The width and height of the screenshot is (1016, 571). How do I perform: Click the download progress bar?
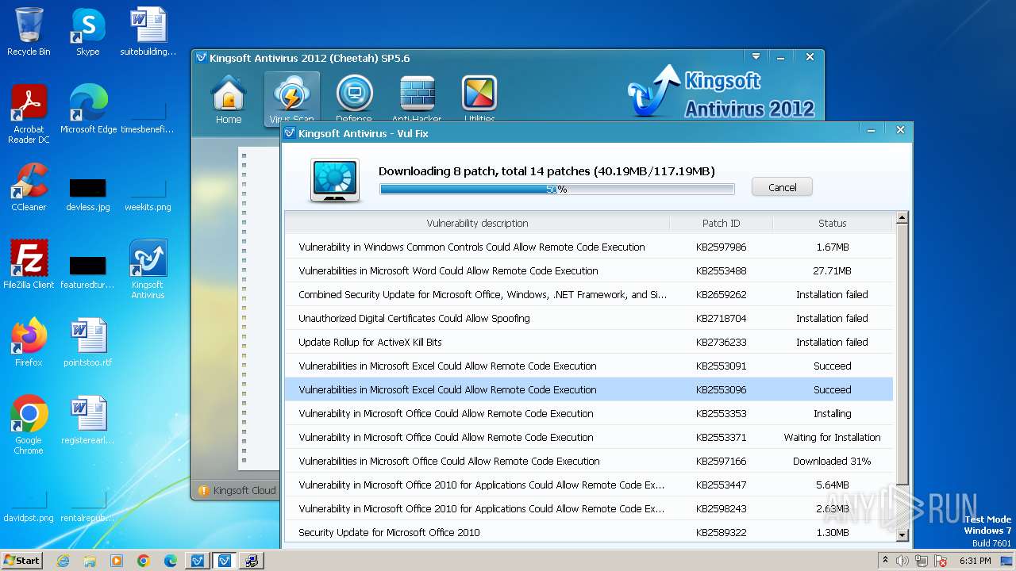click(x=557, y=189)
